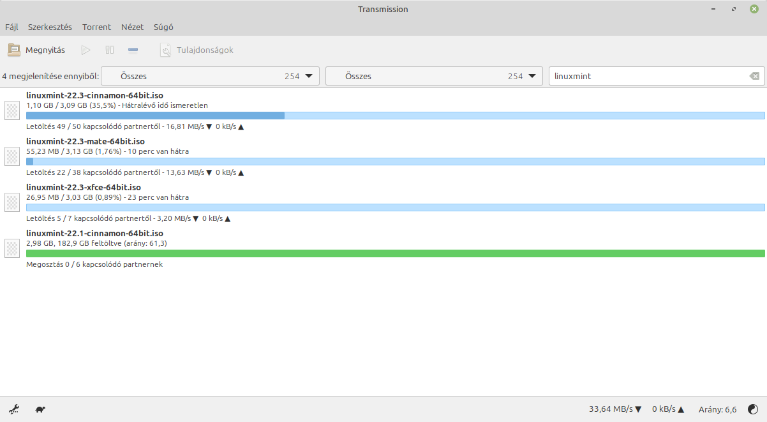Open the Súgó menu

(163, 27)
